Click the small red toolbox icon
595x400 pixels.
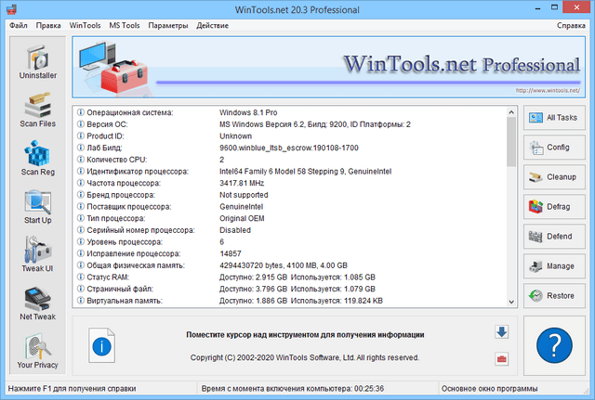pyautogui.click(x=501, y=358)
